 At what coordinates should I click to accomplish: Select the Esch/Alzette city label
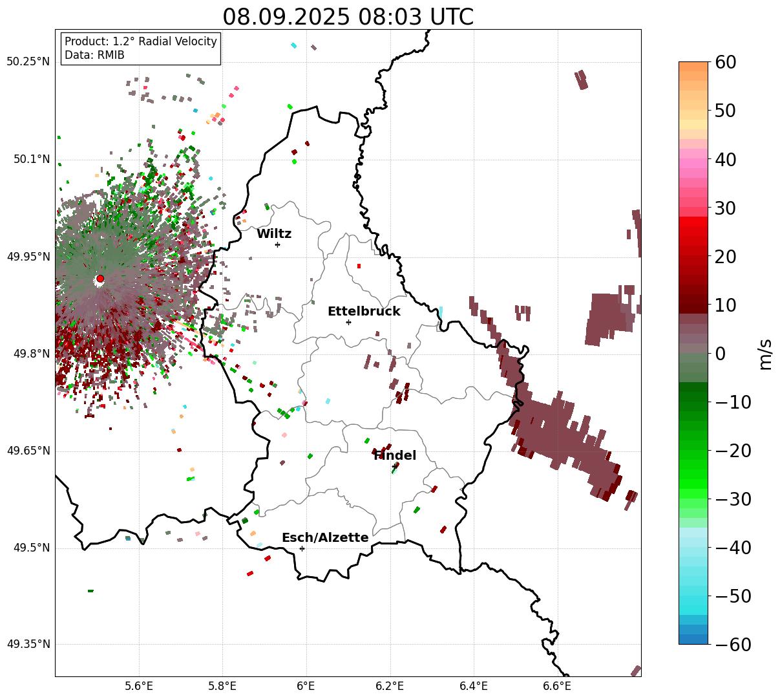pos(325,538)
